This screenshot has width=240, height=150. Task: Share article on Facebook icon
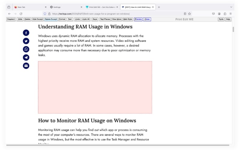pos(26,33)
